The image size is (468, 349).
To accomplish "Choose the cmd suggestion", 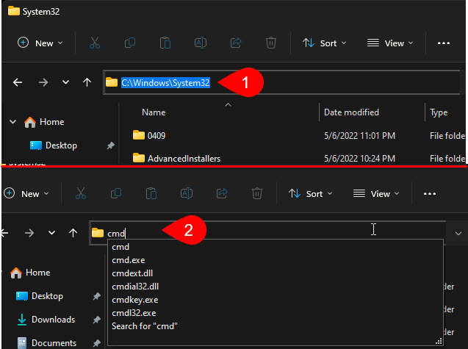I will pyautogui.click(x=276, y=247).
